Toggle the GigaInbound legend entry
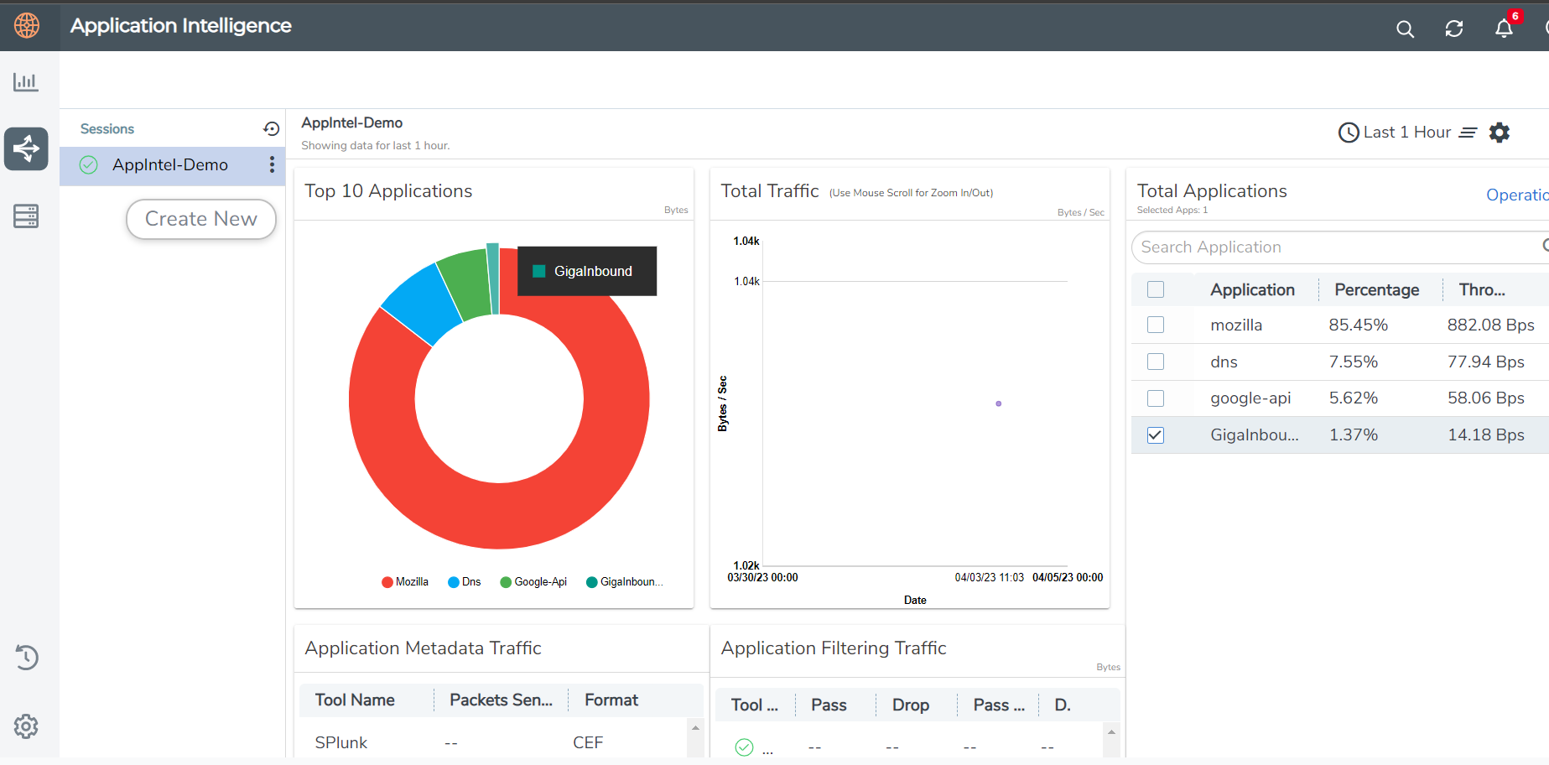This screenshot has width=1549, height=765. coord(625,582)
